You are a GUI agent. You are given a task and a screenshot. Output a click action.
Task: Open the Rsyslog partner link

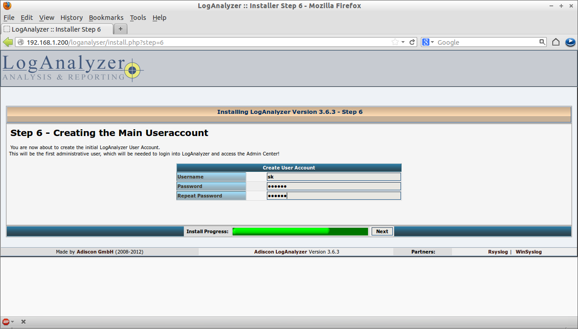pos(498,252)
